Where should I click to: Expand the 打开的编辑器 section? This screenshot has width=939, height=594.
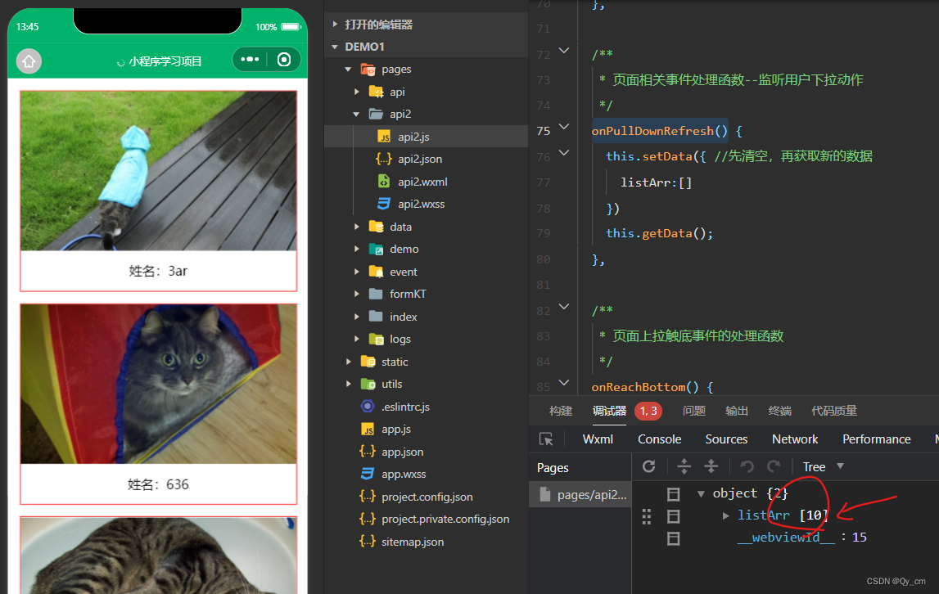335,24
